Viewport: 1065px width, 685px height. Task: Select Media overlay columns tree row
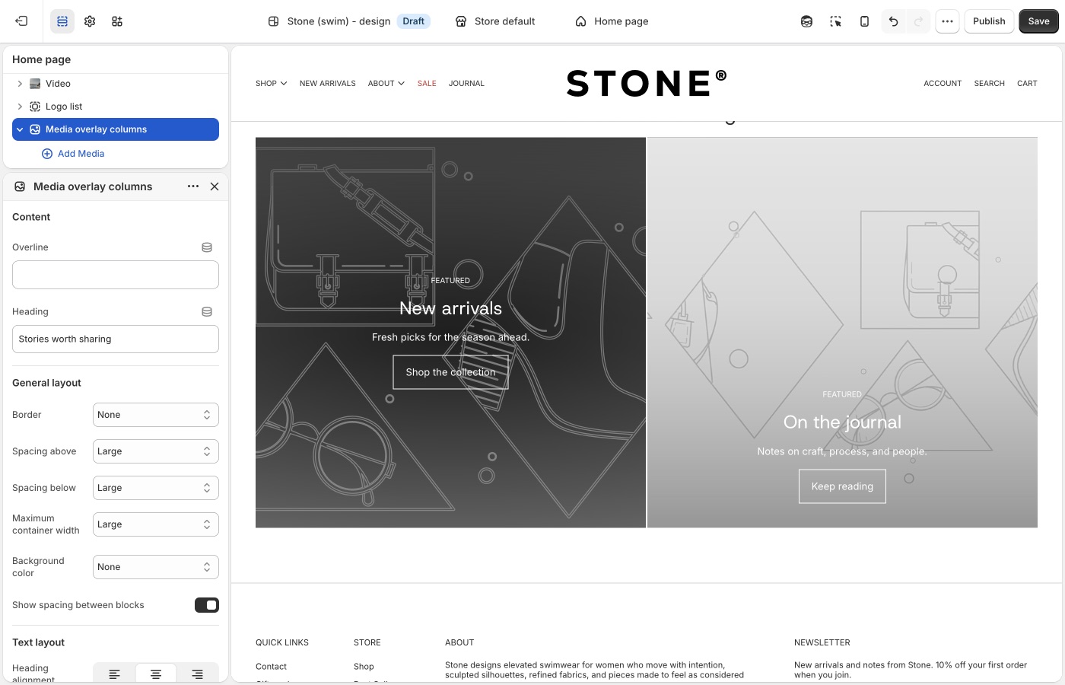pyautogui.click(x=116, y=129)
